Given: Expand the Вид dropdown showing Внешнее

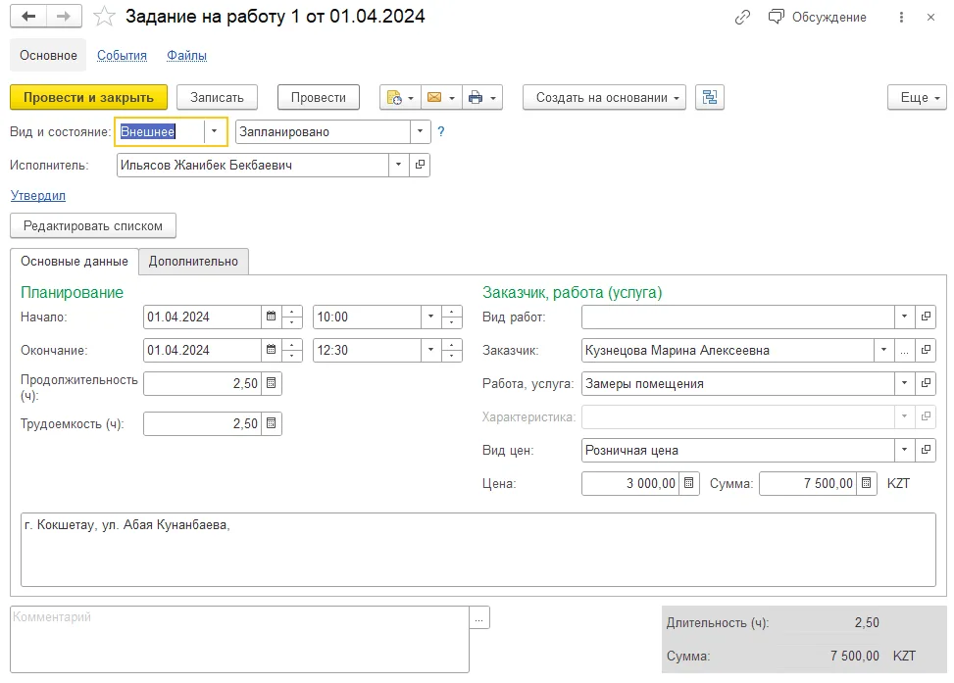Looking at the screenshot, I should [214, 131].
